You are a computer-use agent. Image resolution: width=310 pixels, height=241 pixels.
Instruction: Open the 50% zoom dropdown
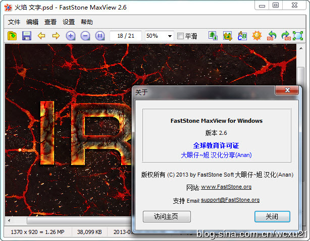(x=170, y=36)
